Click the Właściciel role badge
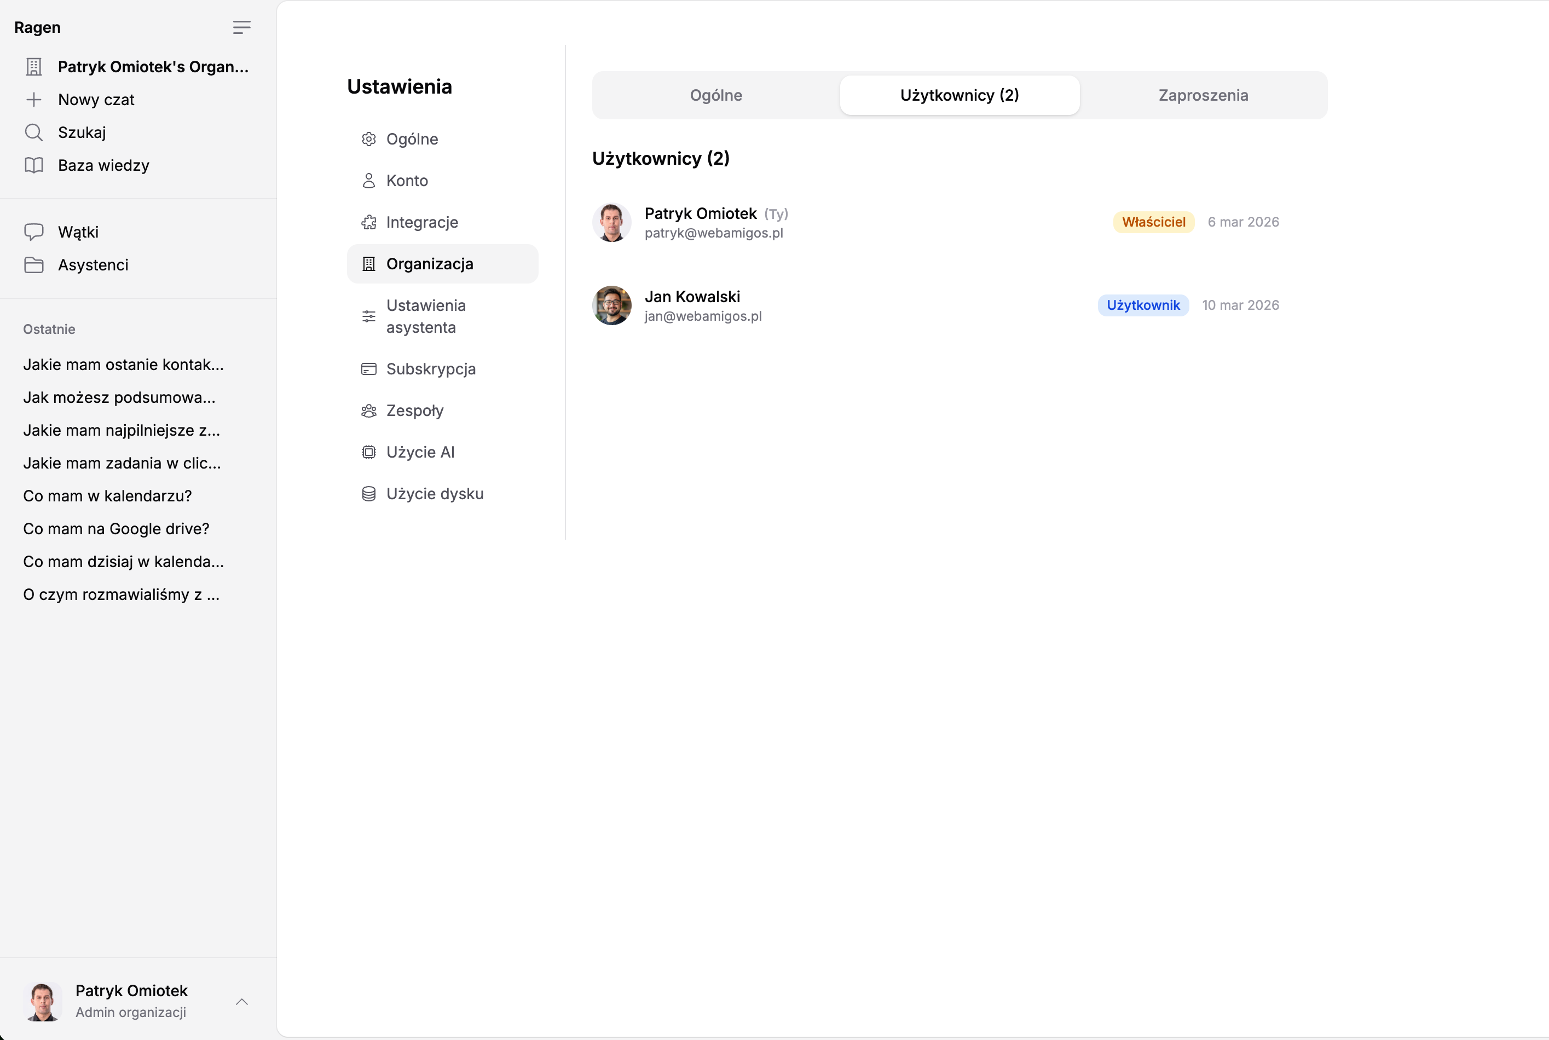This screenshot has height=1040, width=1549. tap(1153, 222)
